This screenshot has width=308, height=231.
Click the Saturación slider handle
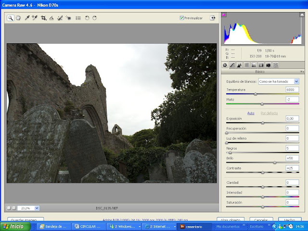[x=263, y=206]
